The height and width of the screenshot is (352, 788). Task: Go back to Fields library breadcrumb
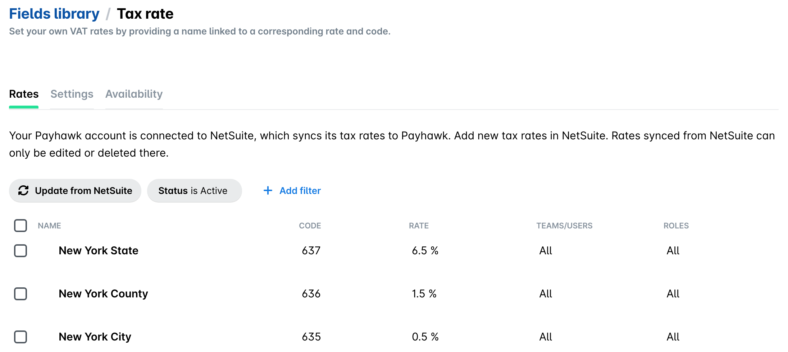54,14
